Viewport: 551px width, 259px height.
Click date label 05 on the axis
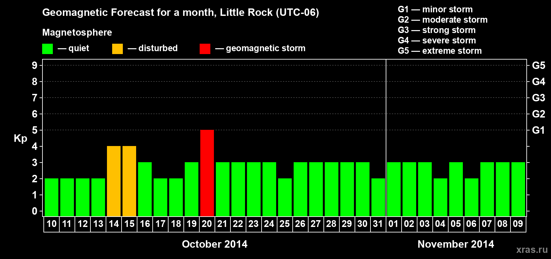pyautogui.click(x=456, y=224)
